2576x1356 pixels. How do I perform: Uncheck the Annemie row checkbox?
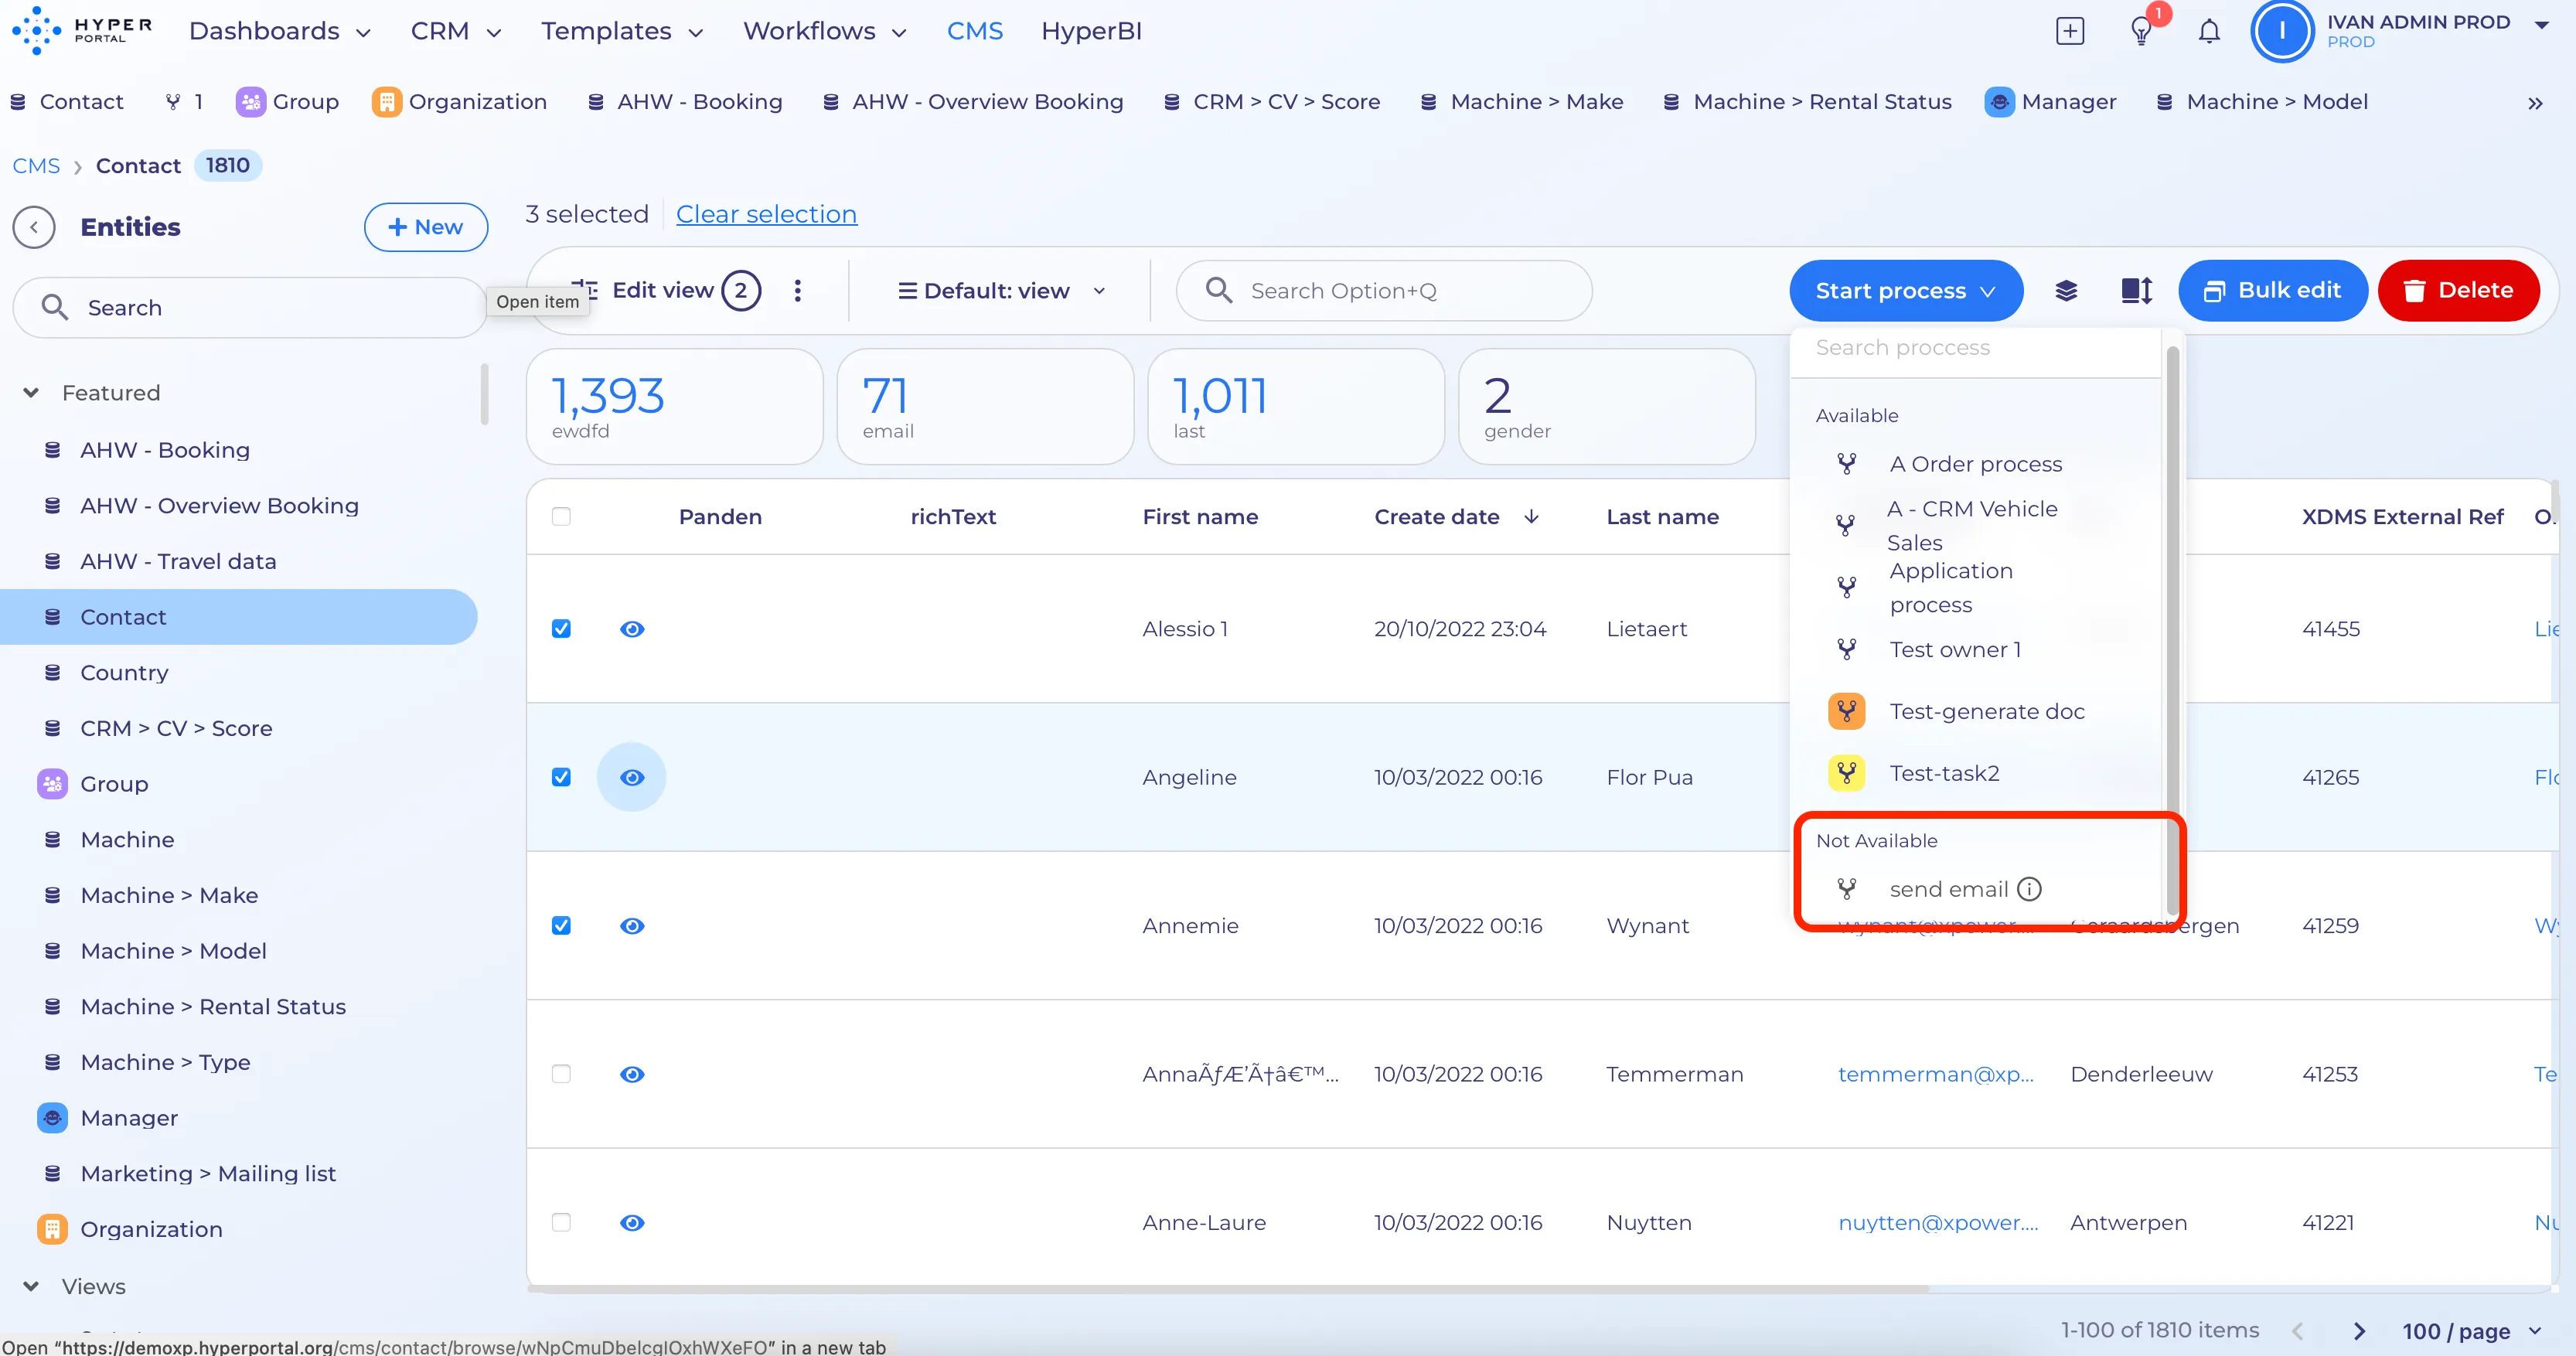[561, 925]
